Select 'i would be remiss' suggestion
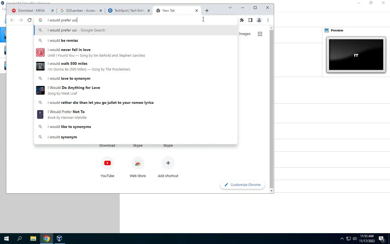The image size is (390, 244). pos(136,40)
